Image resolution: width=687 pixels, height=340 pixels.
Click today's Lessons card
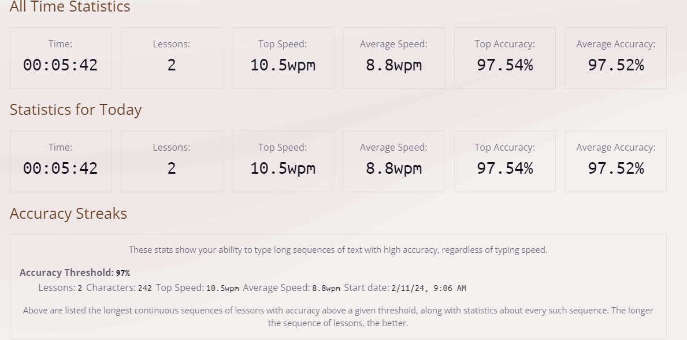(172, 162)
